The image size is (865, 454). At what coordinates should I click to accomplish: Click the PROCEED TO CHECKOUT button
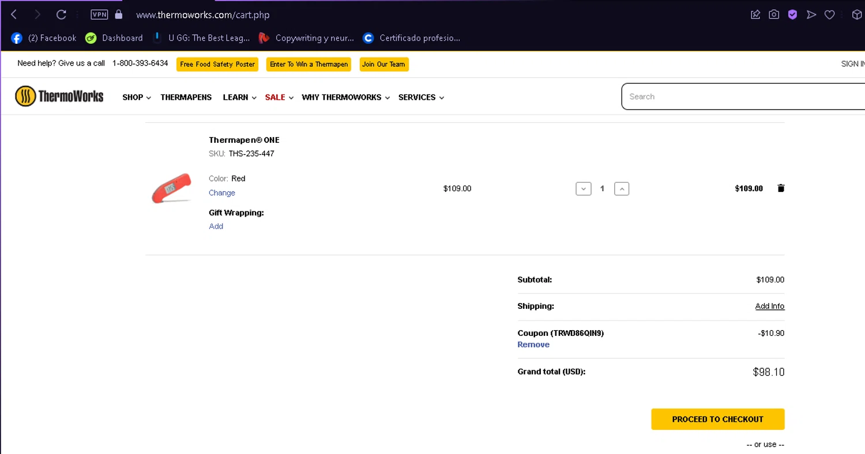718,419
